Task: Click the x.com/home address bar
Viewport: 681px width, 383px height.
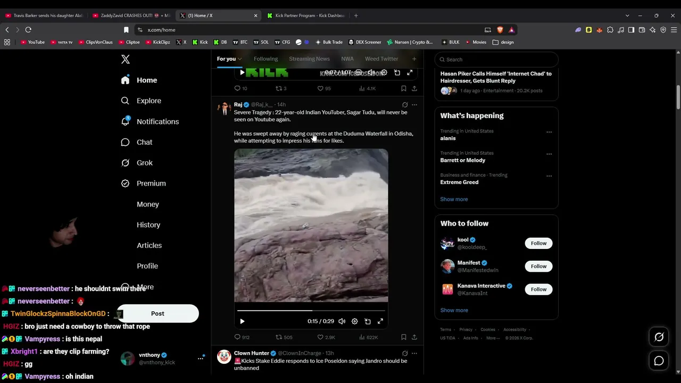Action: [x=309, y=30]
